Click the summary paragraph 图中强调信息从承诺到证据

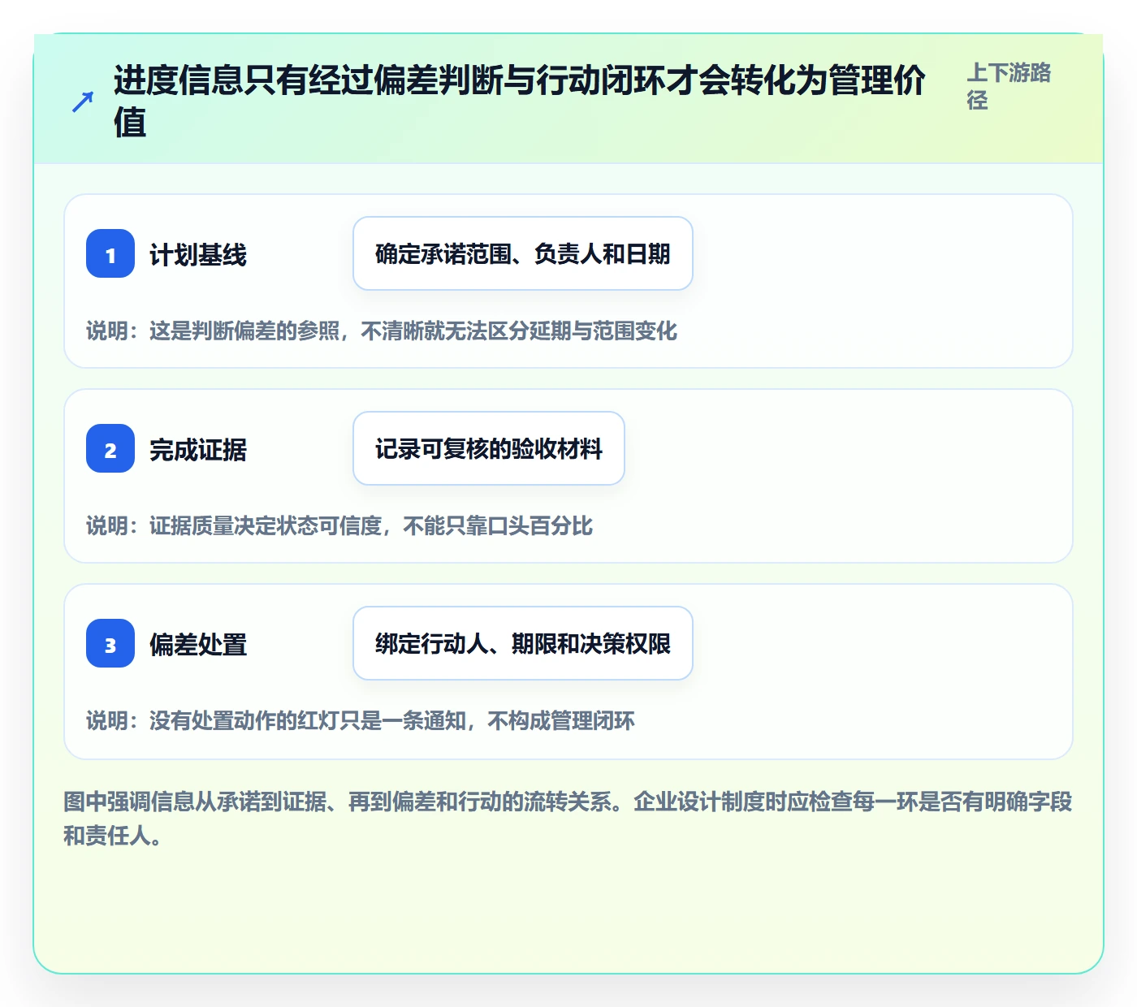point(568,819)
